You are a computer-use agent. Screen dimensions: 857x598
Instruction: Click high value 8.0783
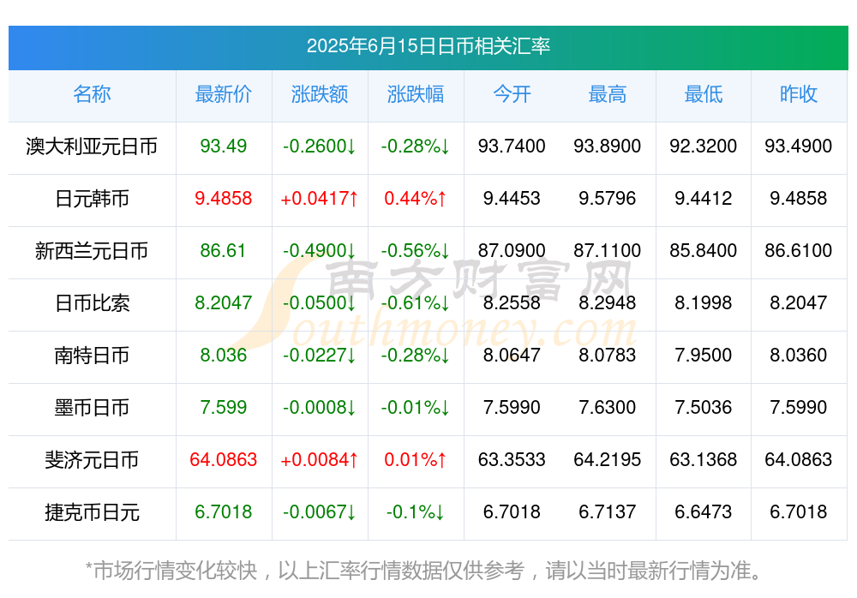pos(608,355)
